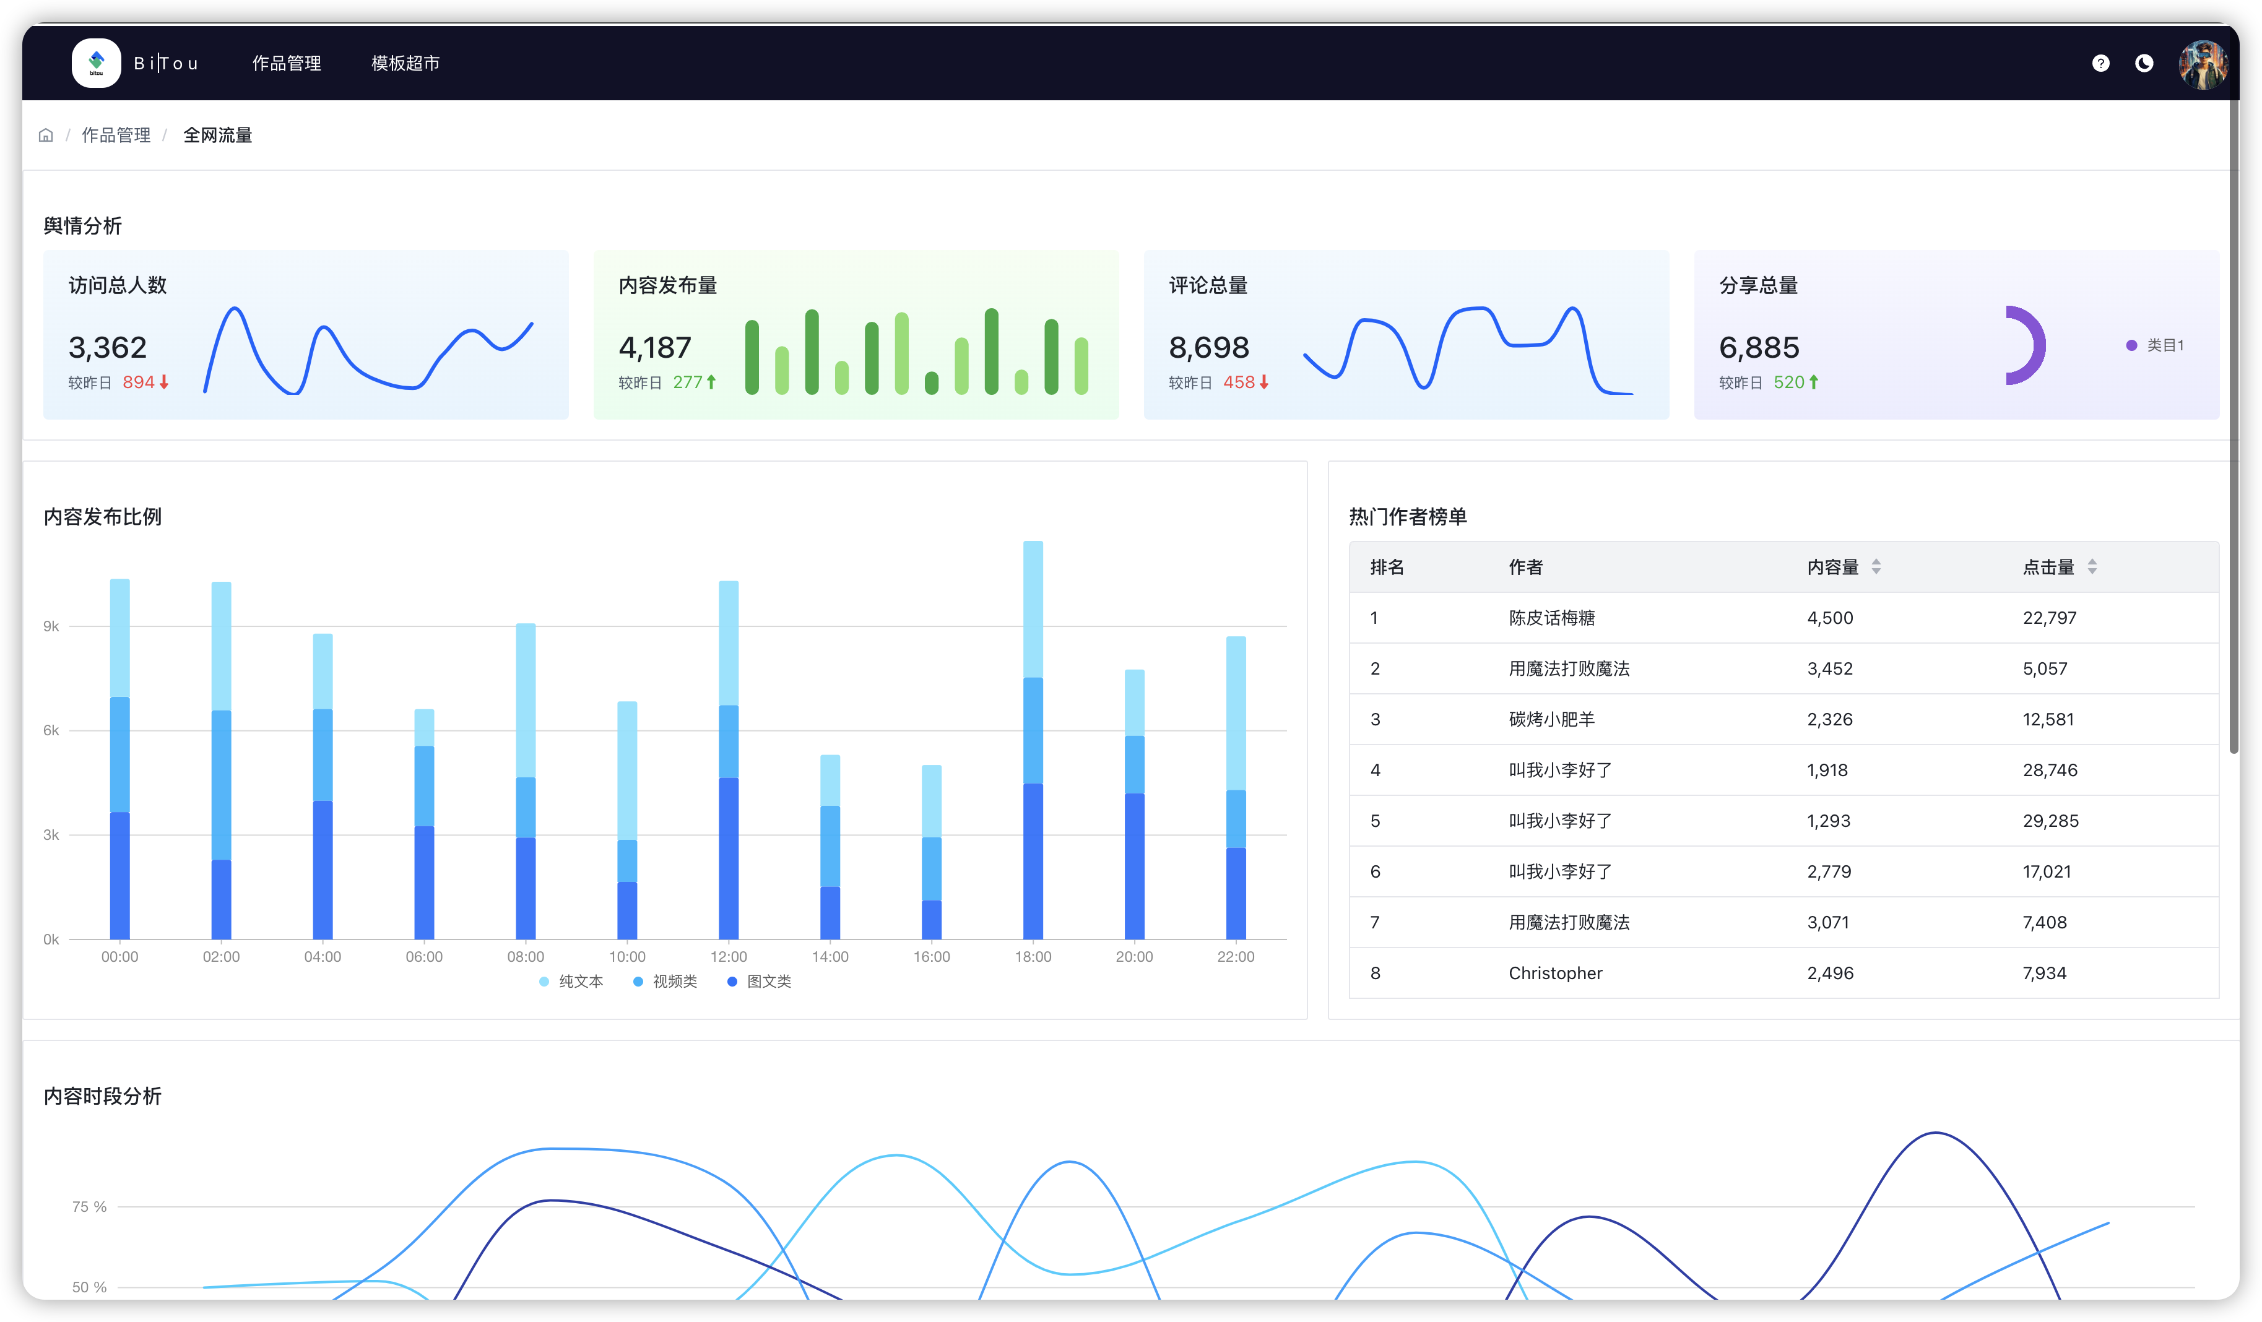Screen dimensions: 2262x1322
Task: Click the purple donut arc chart
Action: [2034, 345]
